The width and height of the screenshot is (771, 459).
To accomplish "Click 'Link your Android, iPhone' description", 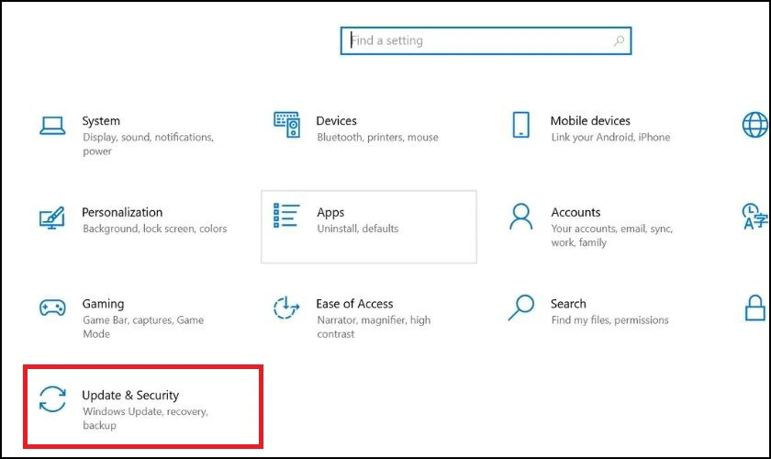I will (x=610, y=138).
